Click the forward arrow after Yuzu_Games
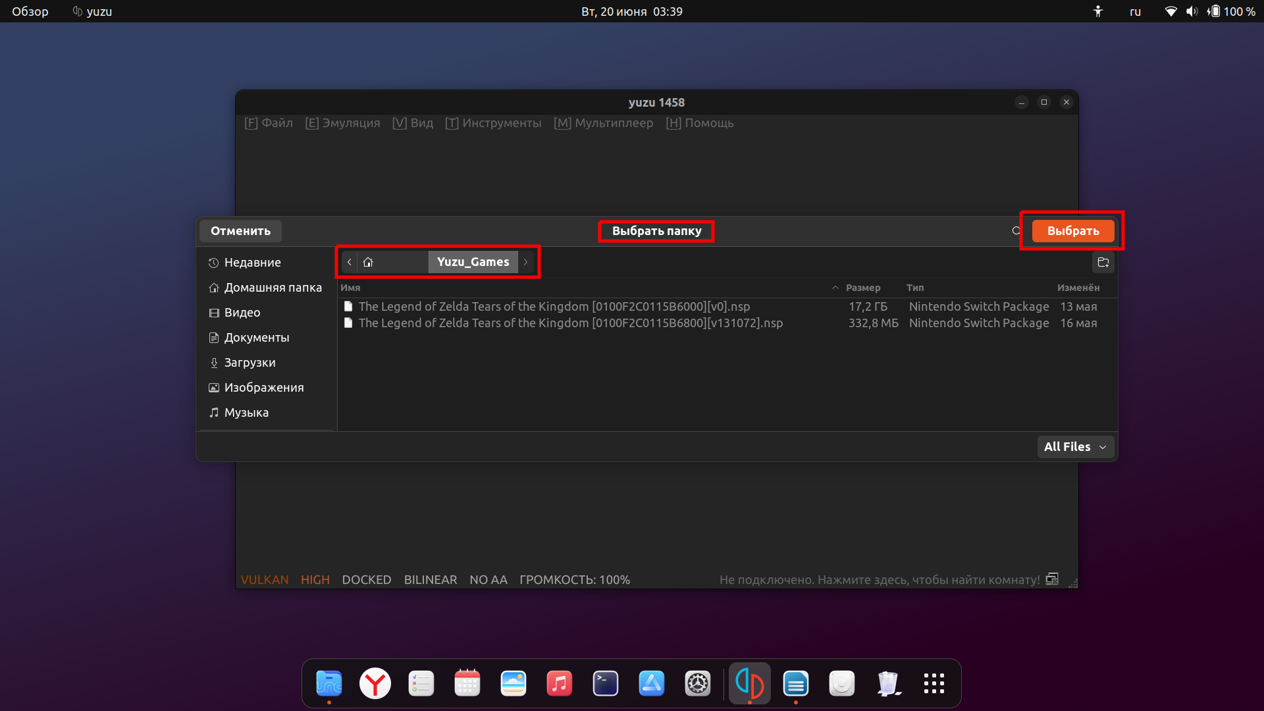This screenshot has width=1264, height=711. pos(525,262)
